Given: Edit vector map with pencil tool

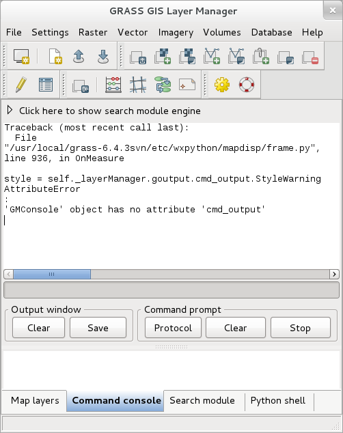Looking at the screenshot, I should [21, 85].
